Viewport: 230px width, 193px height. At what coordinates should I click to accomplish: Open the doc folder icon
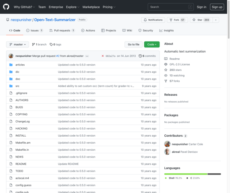pos(11,79)
